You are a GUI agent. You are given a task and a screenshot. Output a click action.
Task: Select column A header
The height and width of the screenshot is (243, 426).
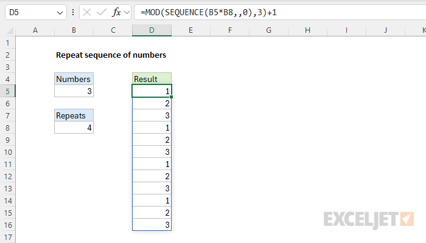click(35, 30)
